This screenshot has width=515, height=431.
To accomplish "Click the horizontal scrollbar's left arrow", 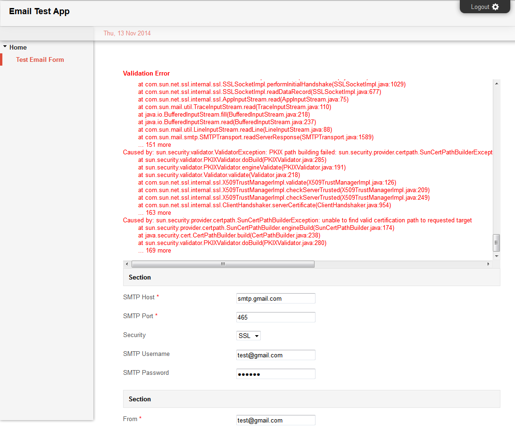I will point(127,264).
